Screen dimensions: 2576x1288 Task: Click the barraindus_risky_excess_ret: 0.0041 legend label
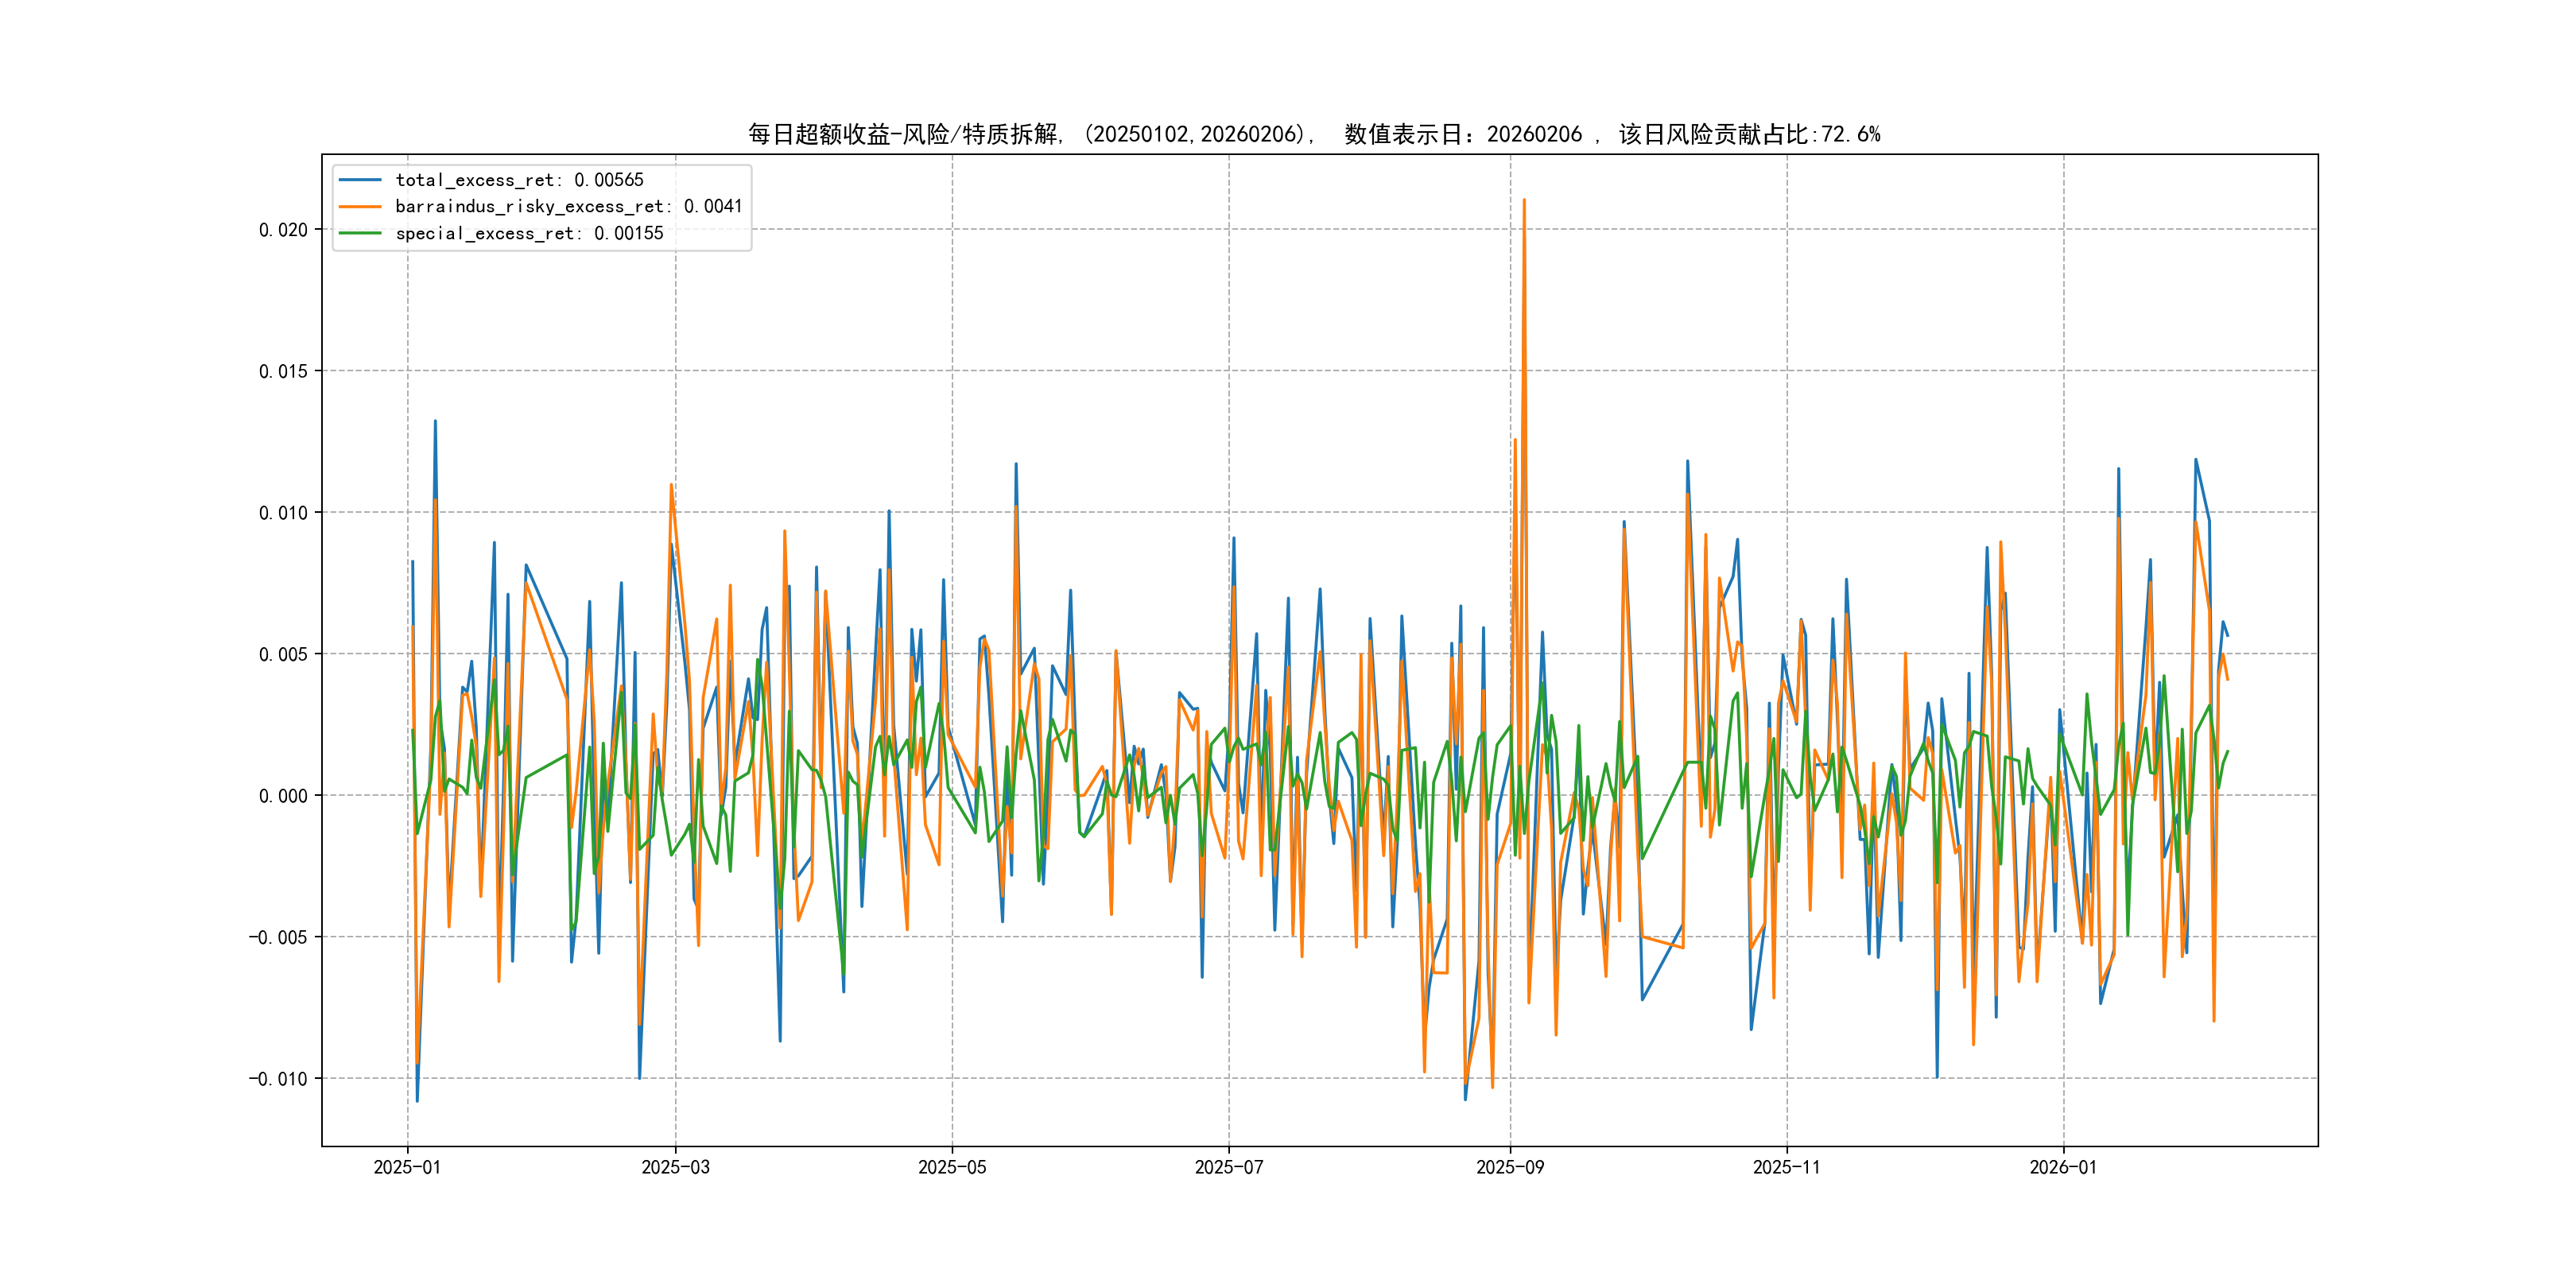pos(568,207)
